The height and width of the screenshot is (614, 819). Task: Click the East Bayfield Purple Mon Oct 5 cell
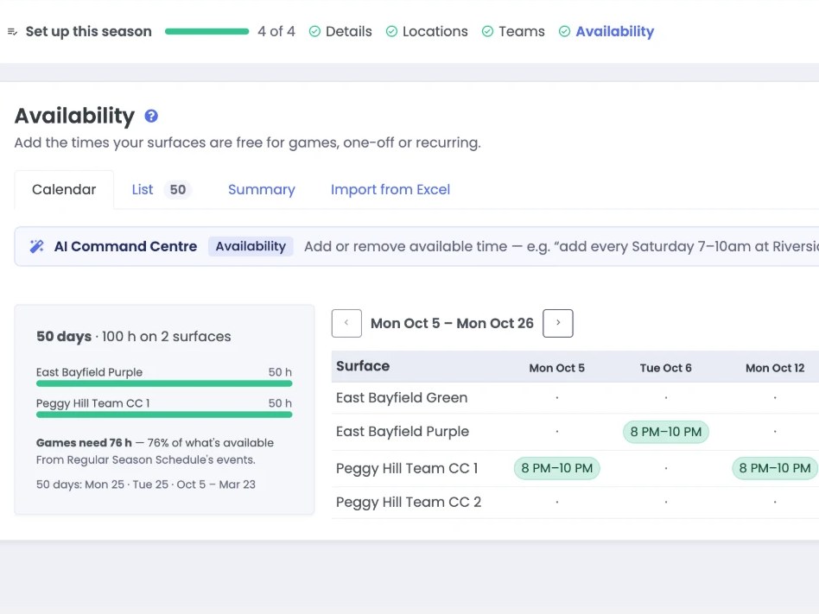tap(556, 432)
